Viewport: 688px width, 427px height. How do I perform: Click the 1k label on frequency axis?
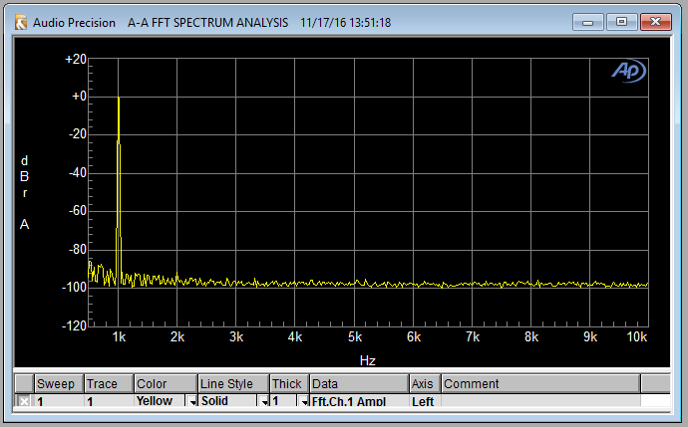[x=119, y=336]
